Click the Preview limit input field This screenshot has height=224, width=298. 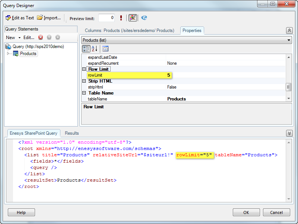106,18
